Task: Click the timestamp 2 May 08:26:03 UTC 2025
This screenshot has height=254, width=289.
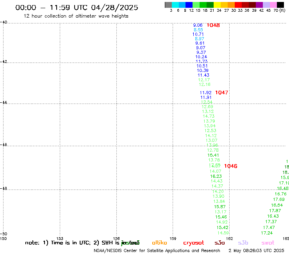Action: (256, 250)
